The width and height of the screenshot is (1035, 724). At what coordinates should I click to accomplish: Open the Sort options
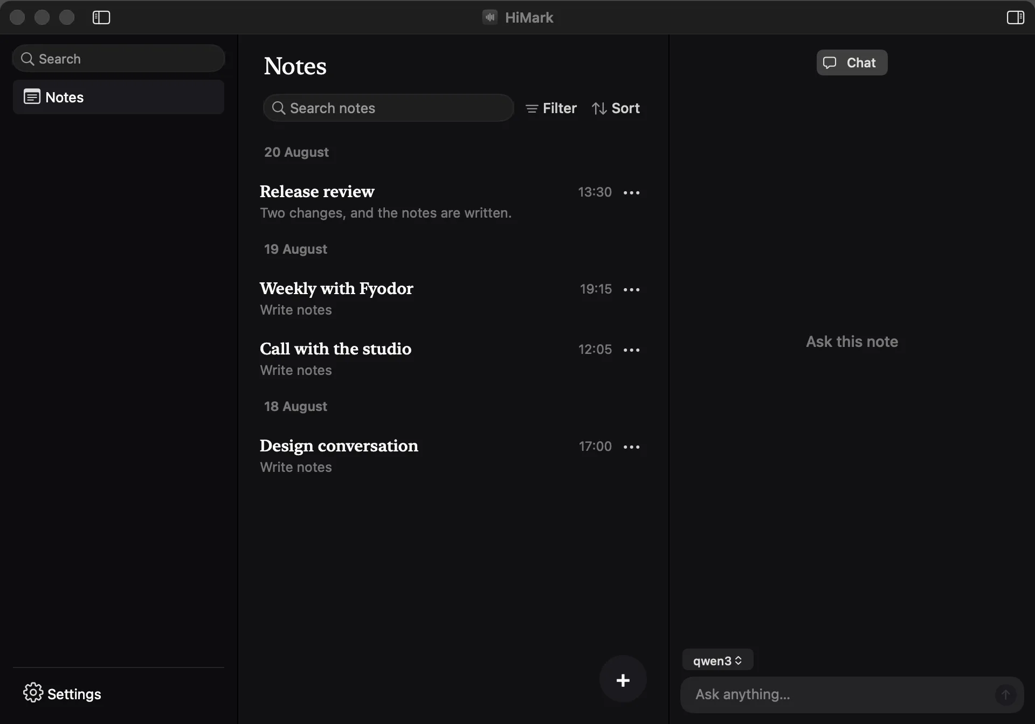tap(616, 108)
